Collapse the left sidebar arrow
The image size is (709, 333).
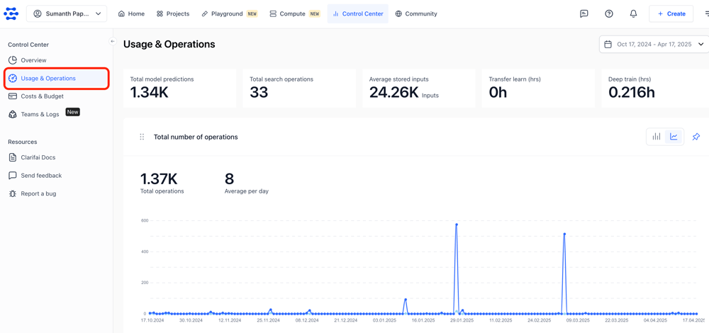tap(112, 41)
